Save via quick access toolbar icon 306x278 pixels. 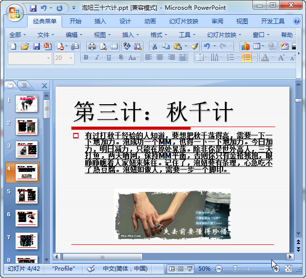pyautogui.click(x=33, y=8)
